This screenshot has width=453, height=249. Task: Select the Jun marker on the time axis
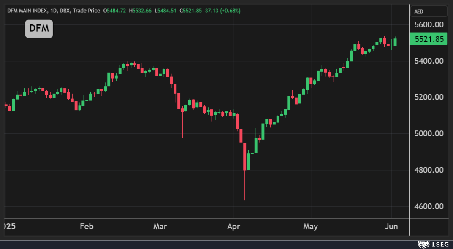[391, 227]
